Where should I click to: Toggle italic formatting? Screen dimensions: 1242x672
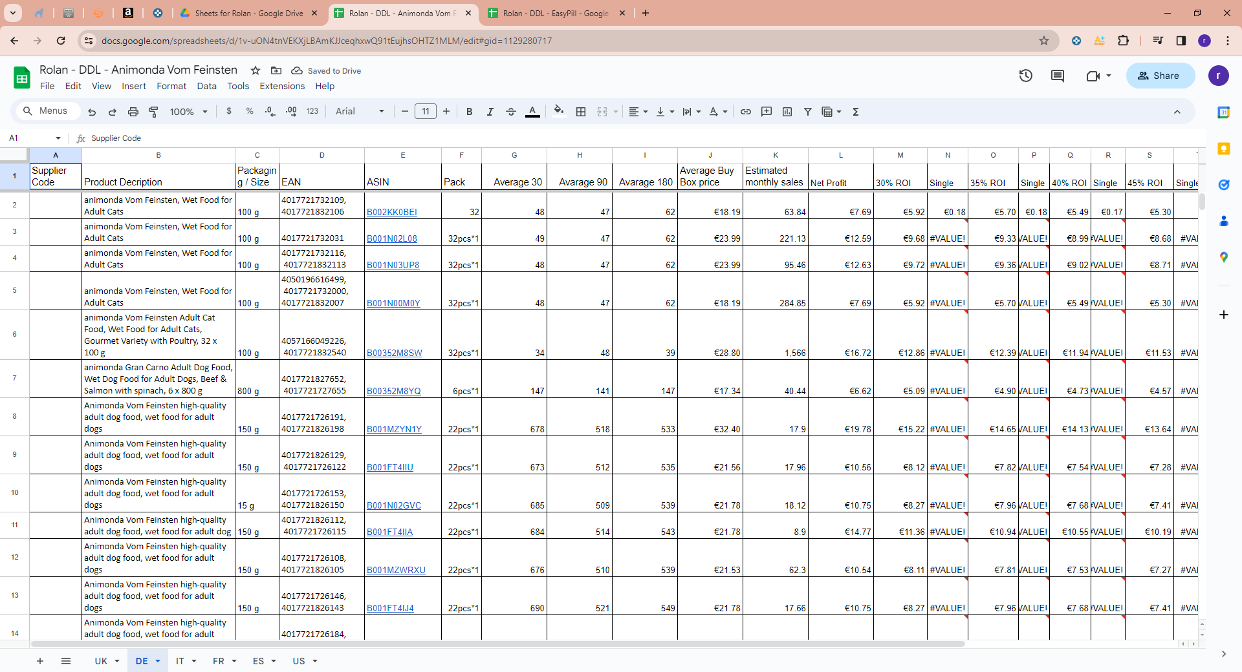point(490,112)
